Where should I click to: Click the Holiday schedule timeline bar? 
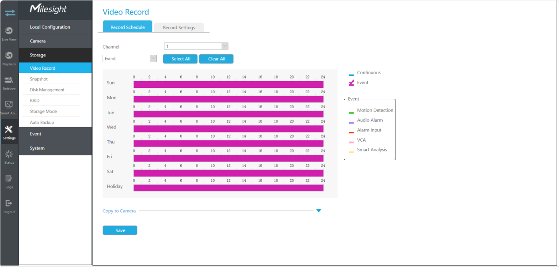click(x=228, y=188)
